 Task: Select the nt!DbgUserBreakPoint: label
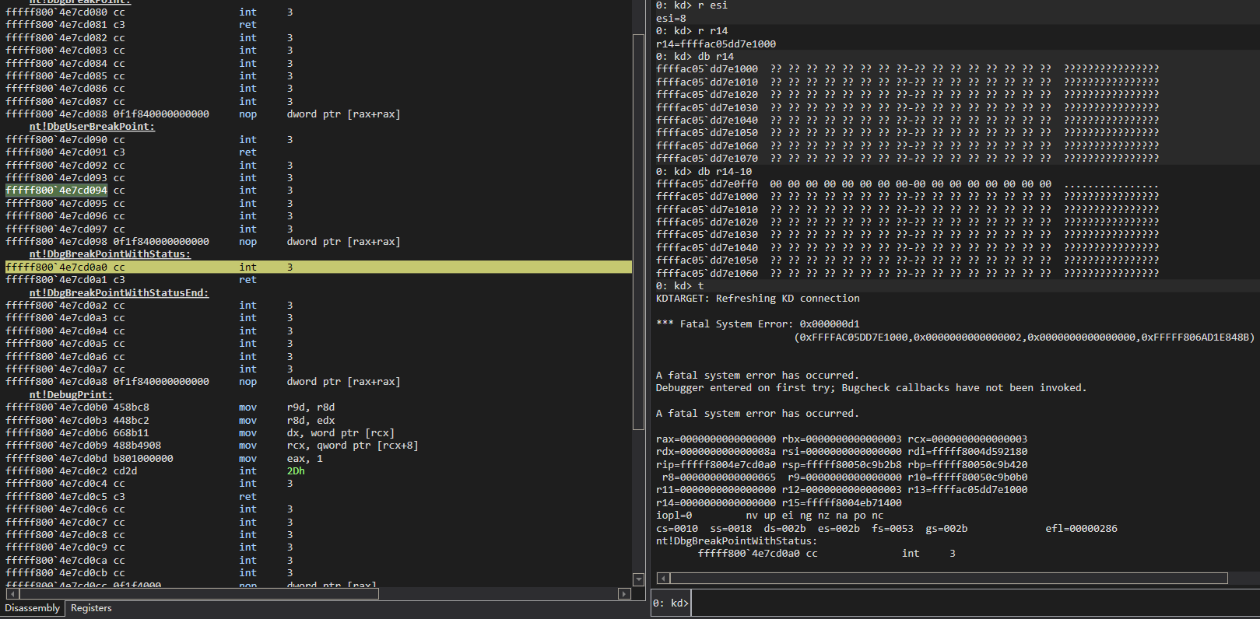92,127
